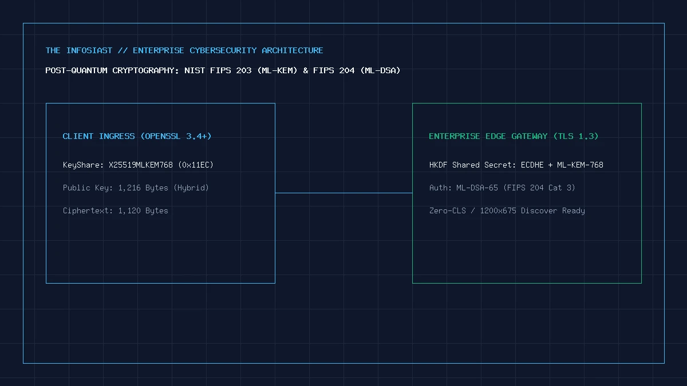Click the "Zero-CLS / 1200x675 Discover Ready" text
This screenshot has height=386, width=687.
[507, 210]
